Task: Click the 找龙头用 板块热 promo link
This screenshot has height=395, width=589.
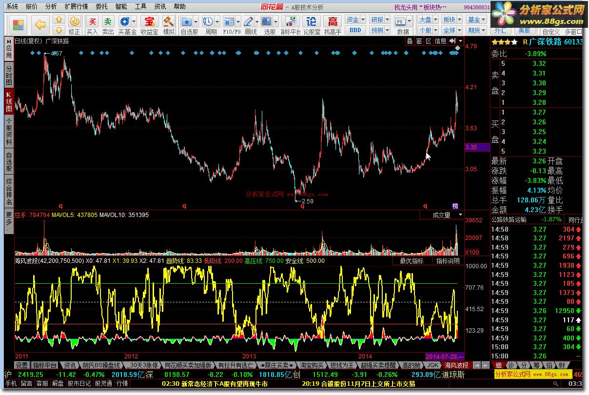Action: coord(421,7)
